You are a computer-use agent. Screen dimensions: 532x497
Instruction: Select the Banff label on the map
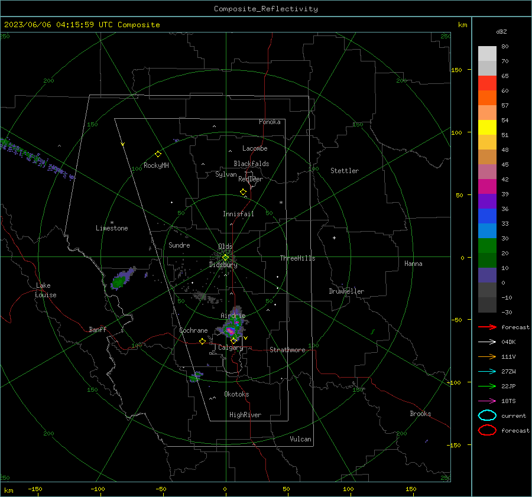(98, 330)
